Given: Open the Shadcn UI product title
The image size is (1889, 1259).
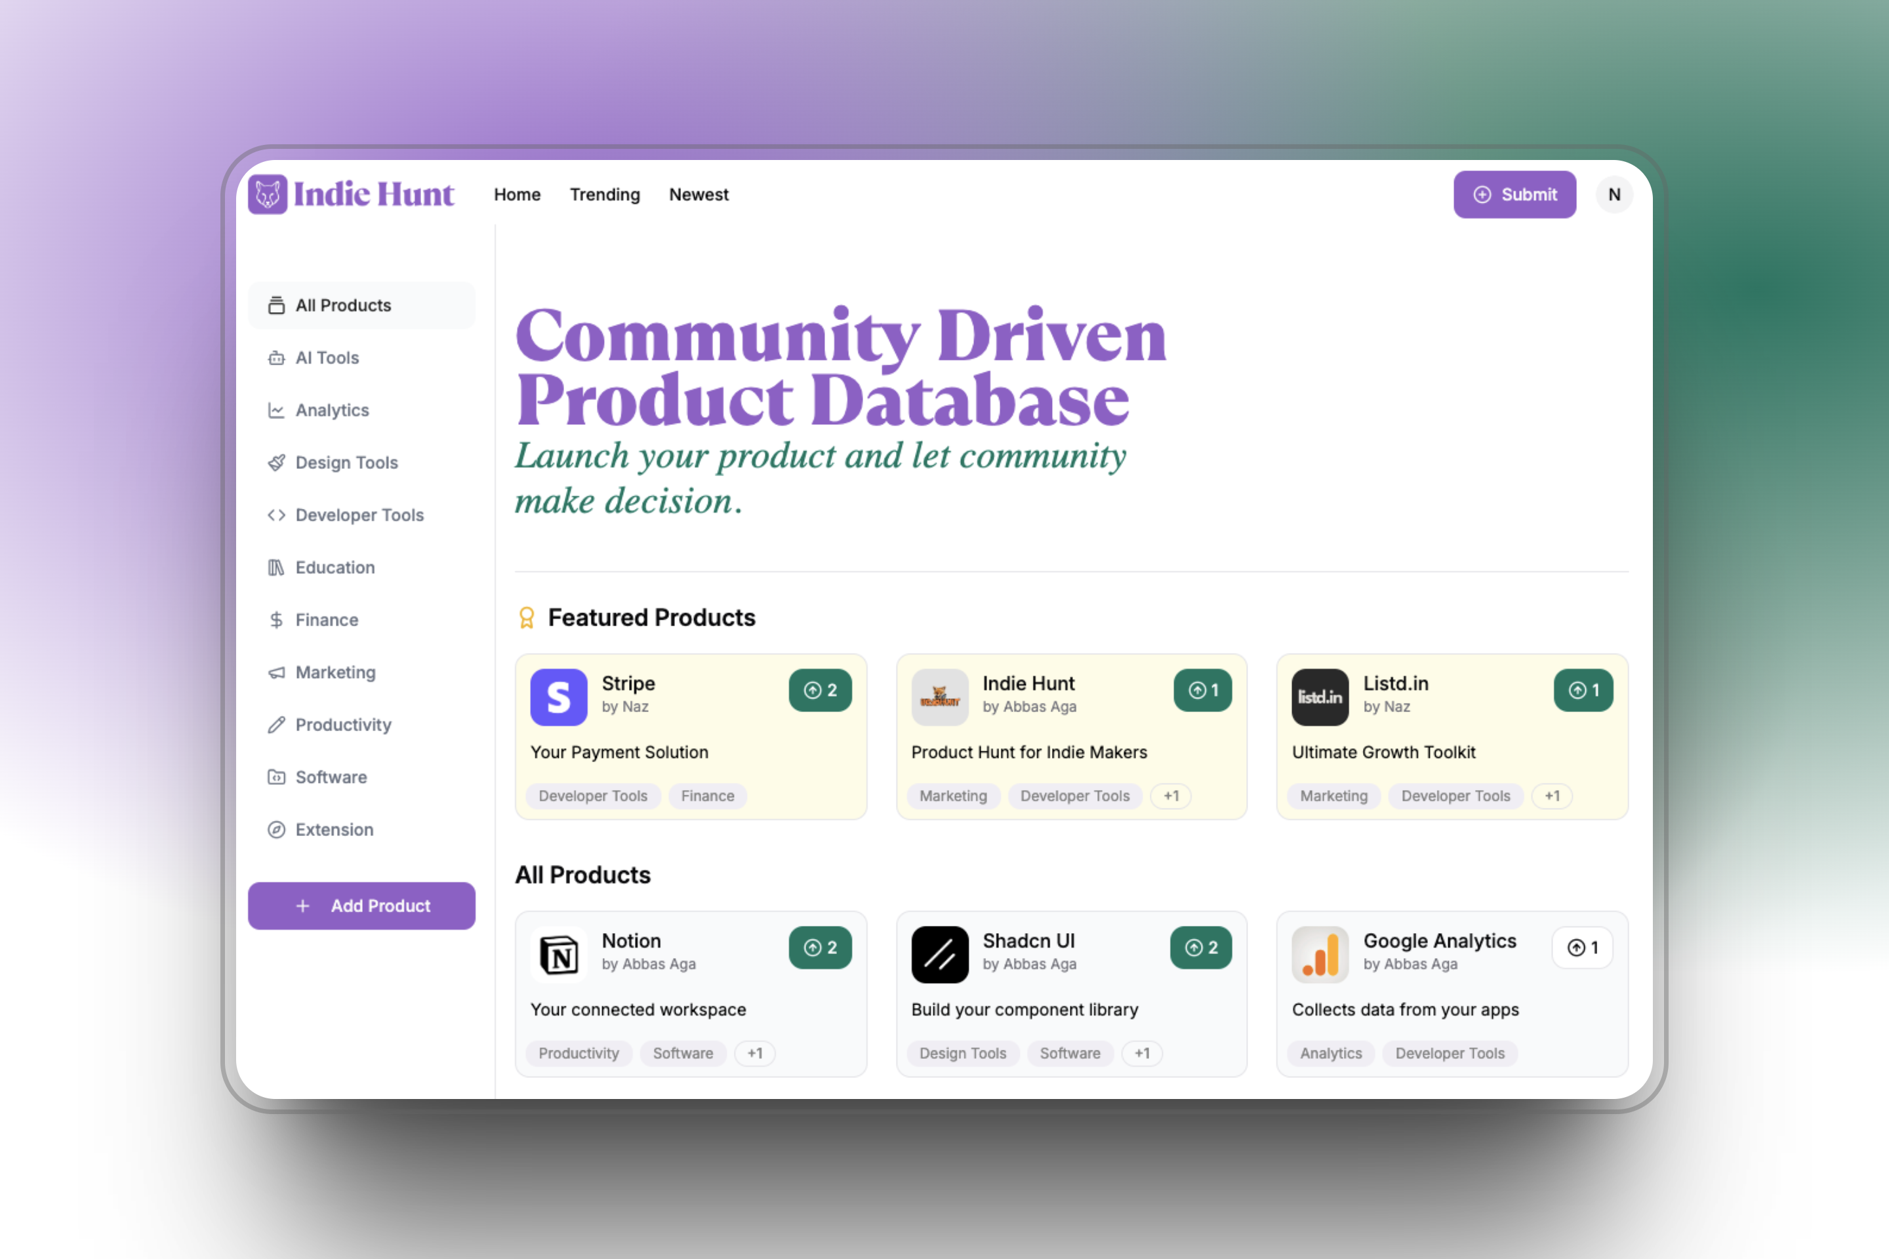Looking at the screenshot, I should (x=1029, y=941).
